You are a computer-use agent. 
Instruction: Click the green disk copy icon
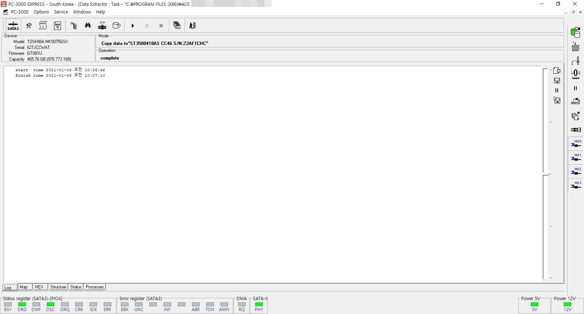point(576,32)
